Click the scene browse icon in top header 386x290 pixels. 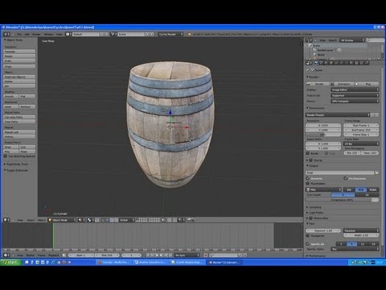point(113,35)
